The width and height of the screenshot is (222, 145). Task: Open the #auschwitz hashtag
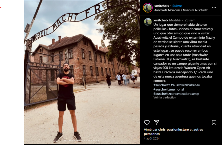pyautogui.click(x=162, y=85)
